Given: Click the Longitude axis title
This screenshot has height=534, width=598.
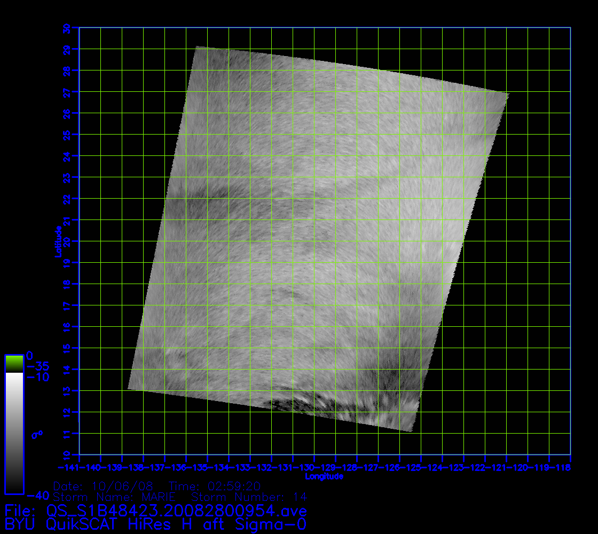Looking at the screenshot, I should (x=324, y=476).
